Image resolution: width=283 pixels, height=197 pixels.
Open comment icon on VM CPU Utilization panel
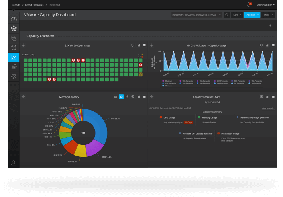pos(261,45)
